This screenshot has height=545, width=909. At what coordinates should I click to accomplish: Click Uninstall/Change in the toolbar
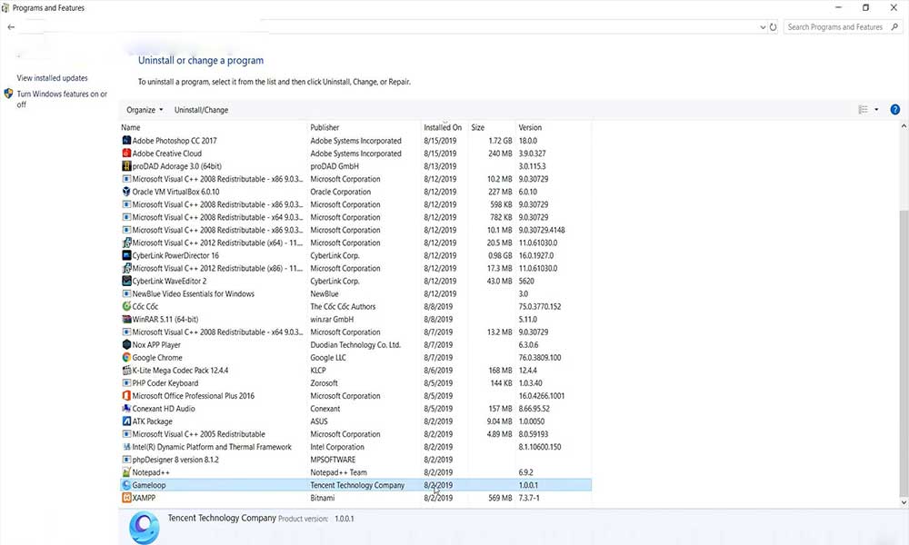[201, 110]
